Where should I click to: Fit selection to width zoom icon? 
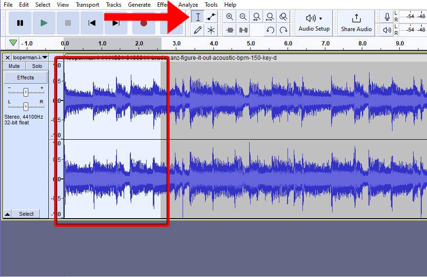[x=256, y=17]
